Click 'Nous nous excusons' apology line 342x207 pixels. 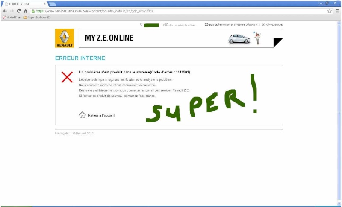click(117, 85)
